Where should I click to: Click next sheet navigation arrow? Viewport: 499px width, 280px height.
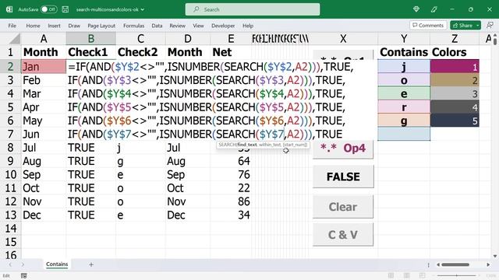[23, 264]
